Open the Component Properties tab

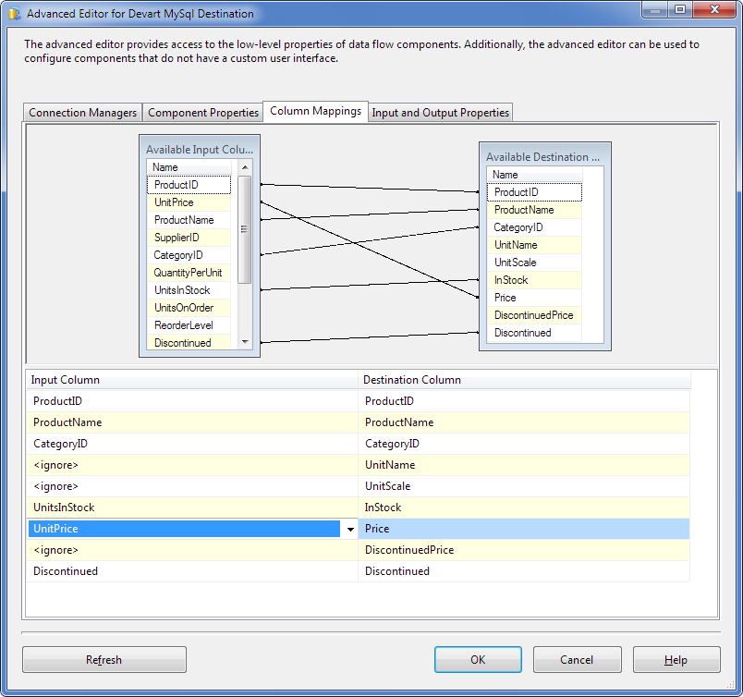click(x=202, y=113)
